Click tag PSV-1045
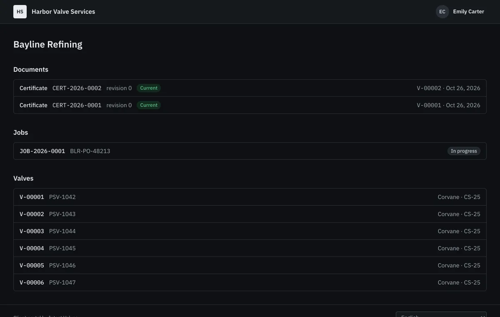The width and height of the screenshot is (500, 317). (62, 248)
